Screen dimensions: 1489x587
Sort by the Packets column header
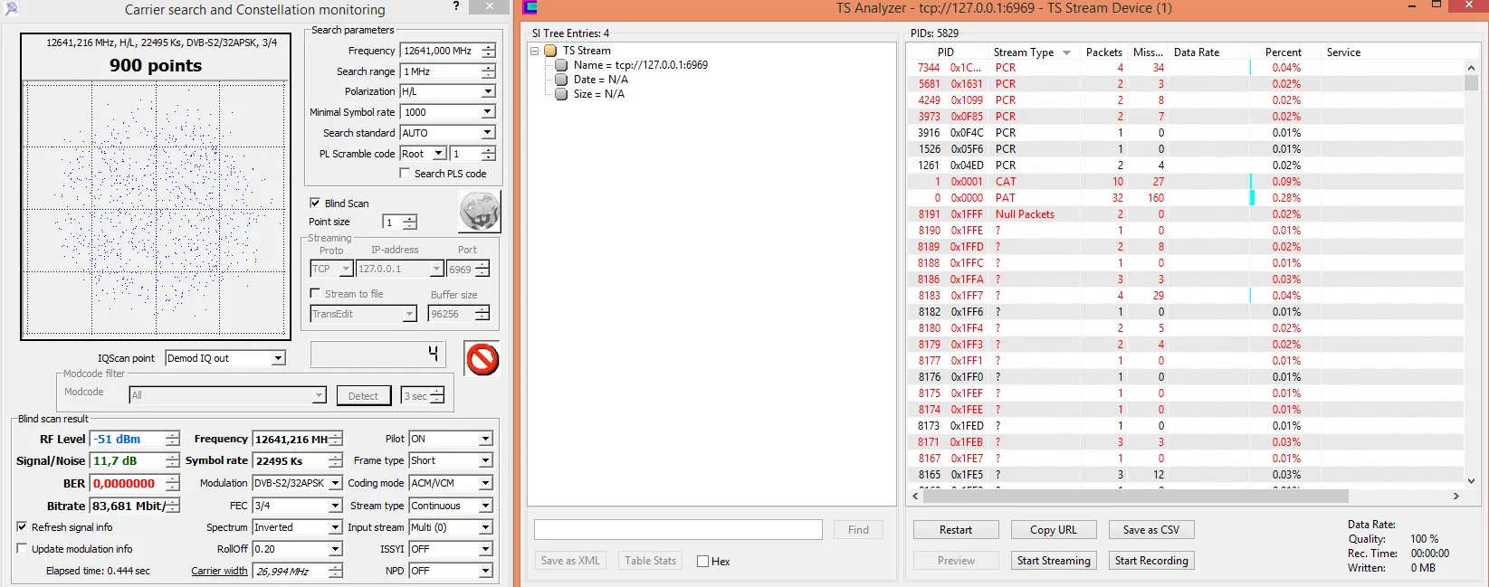[x=1103, y=52]
